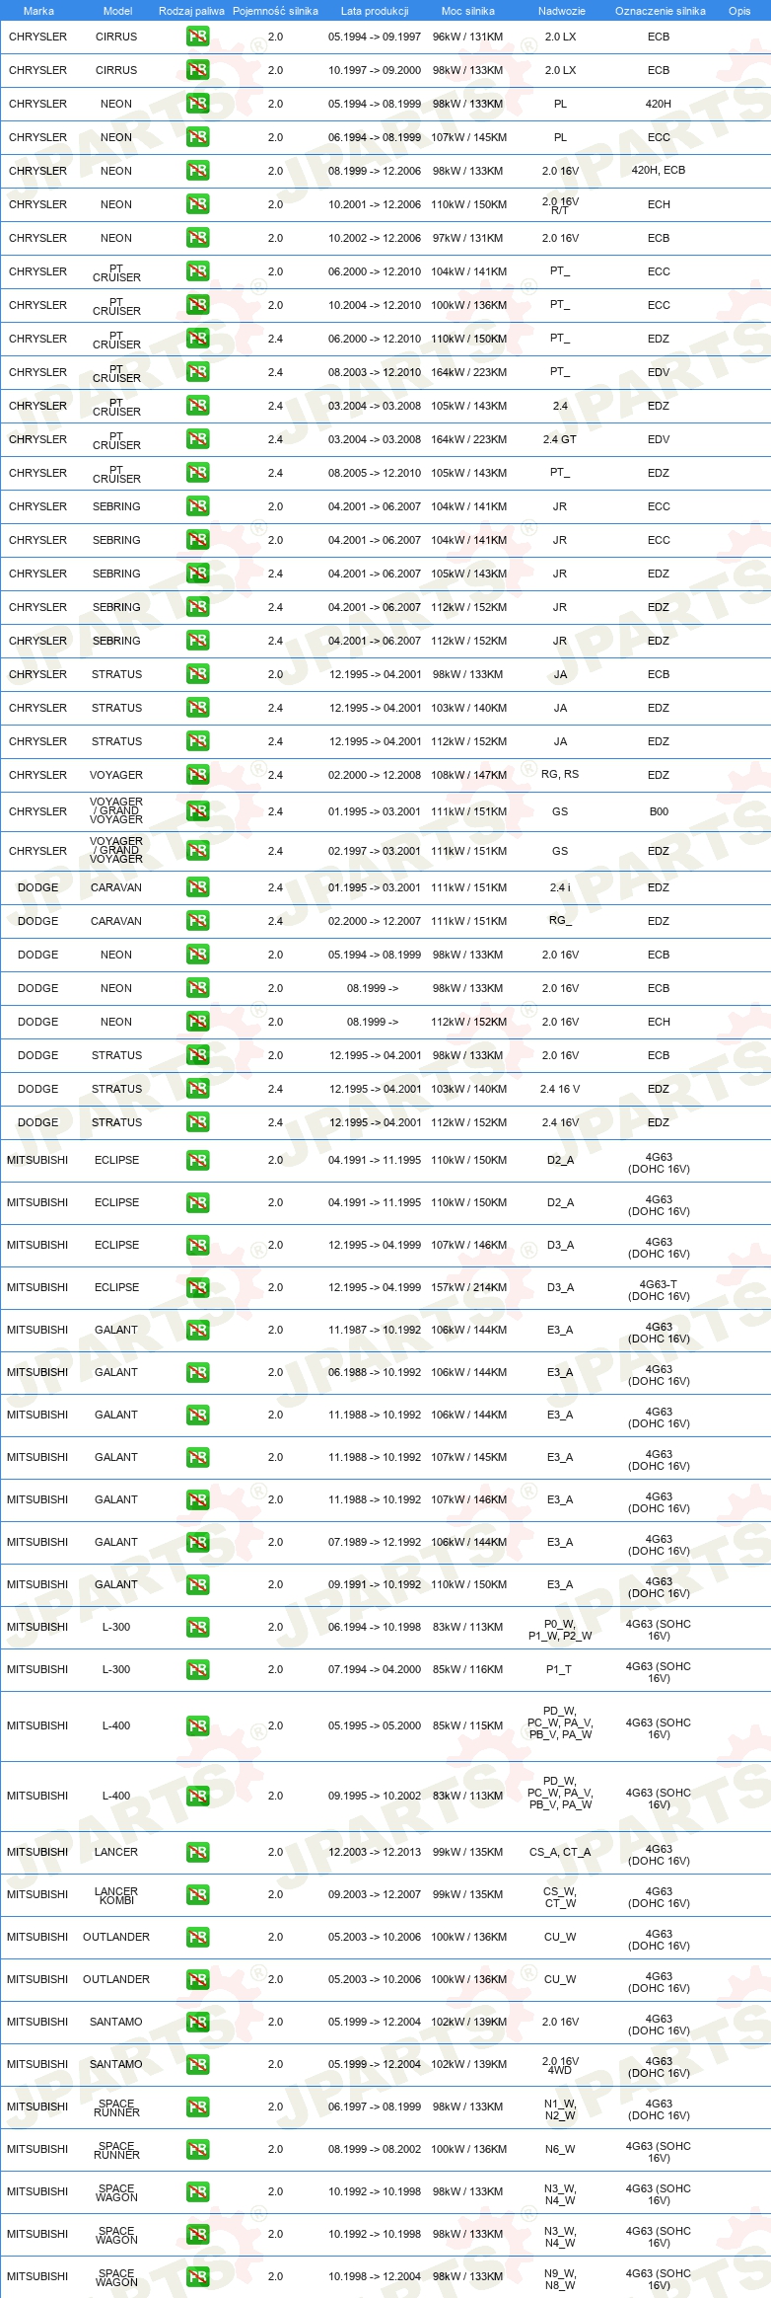This screenshot has width=771, height=2298.
Task: Click the production years '06.1988 -> 10.1992'
Action: pyautogui.click(x=375, y=1372)
